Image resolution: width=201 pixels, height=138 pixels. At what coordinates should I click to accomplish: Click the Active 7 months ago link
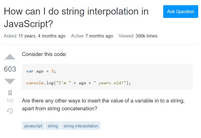tap(92, 36)
